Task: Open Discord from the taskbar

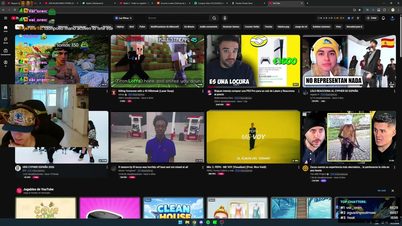Action: click(201, 222)
